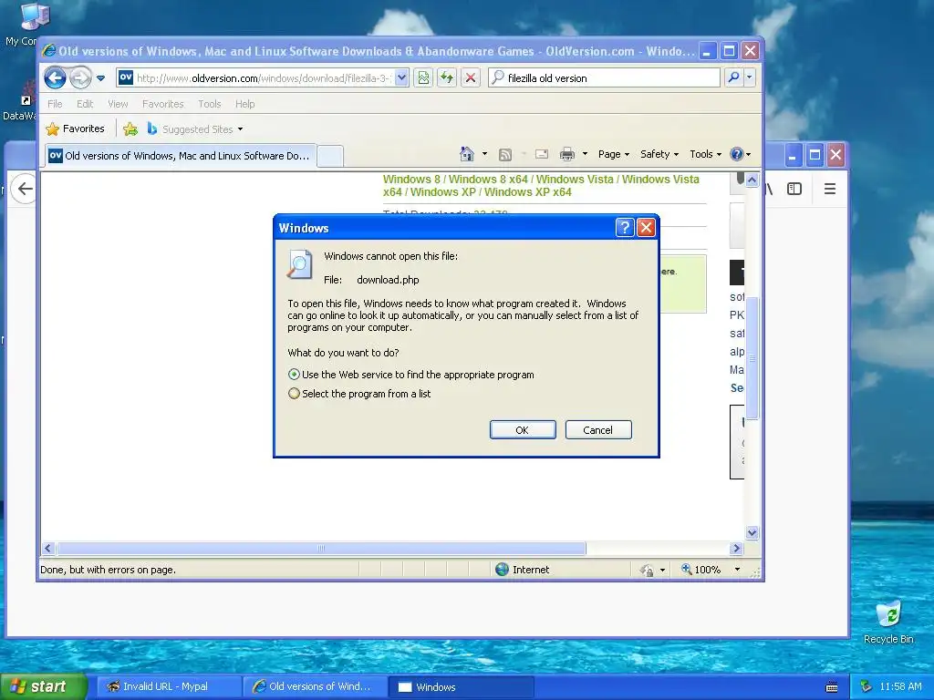The height and width of the screenshot is (700, 934).
Task: Click the IE vertical scrollbar down arrow
Action: pyautogui.click(x=752, y=532)
